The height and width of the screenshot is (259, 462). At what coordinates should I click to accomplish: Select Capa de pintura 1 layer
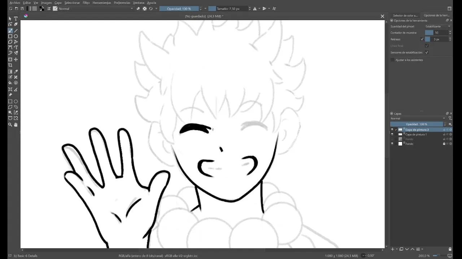tap(416, 134)
